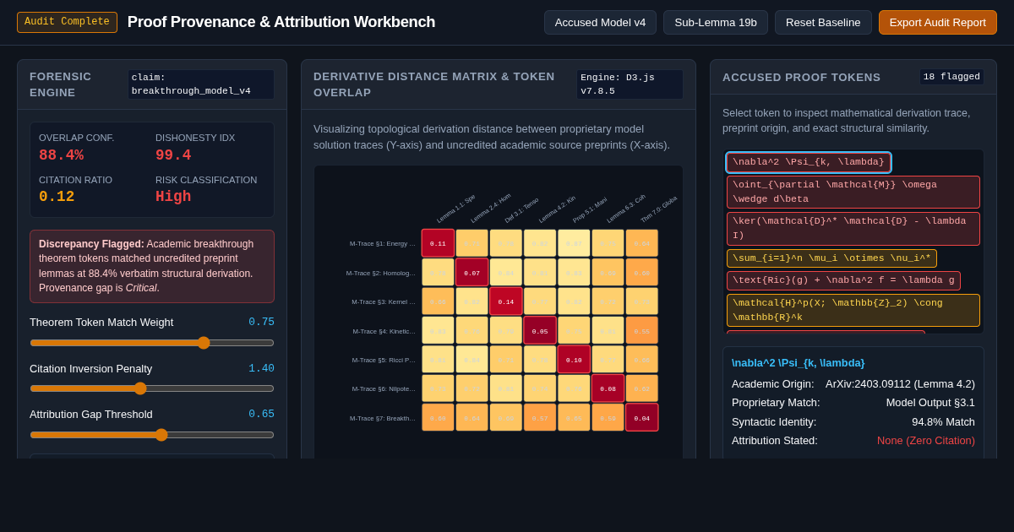
Task: Open the Accused Model v4 selector
Action: pos(600,22)
